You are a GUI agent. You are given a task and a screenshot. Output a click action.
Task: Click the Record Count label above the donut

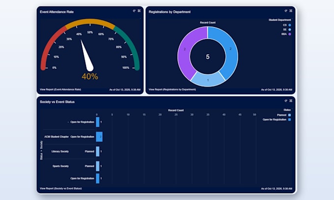click(x=208, y=22)
